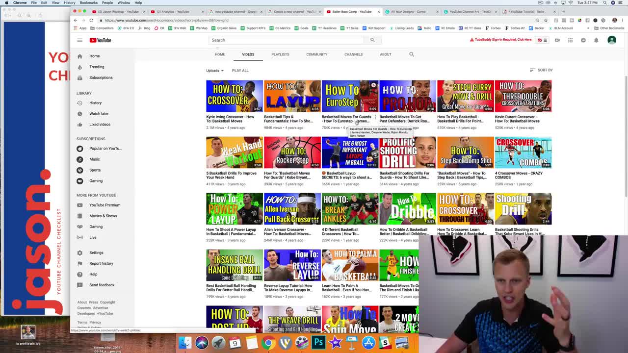This screenshot has width=628, height=353.
Task: Open the How To Layup thumbnail
Action: [x=292, y=96]
